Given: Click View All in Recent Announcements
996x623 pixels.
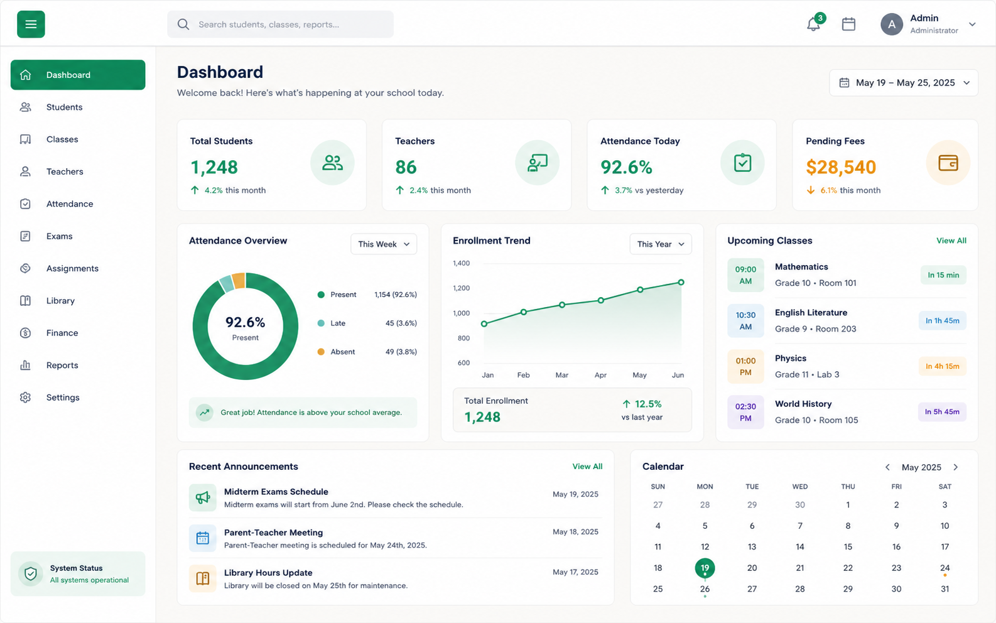Looking at the screenshot, I should pyautogui.click(x=587, y=467).
